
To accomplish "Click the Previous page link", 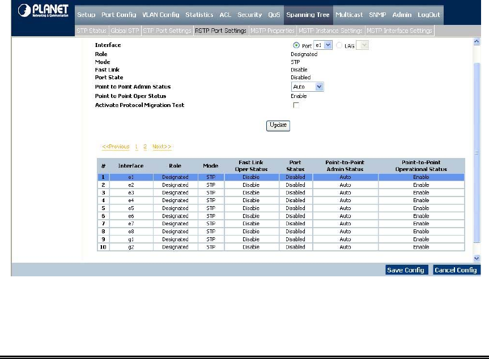I will click(116, 147).
